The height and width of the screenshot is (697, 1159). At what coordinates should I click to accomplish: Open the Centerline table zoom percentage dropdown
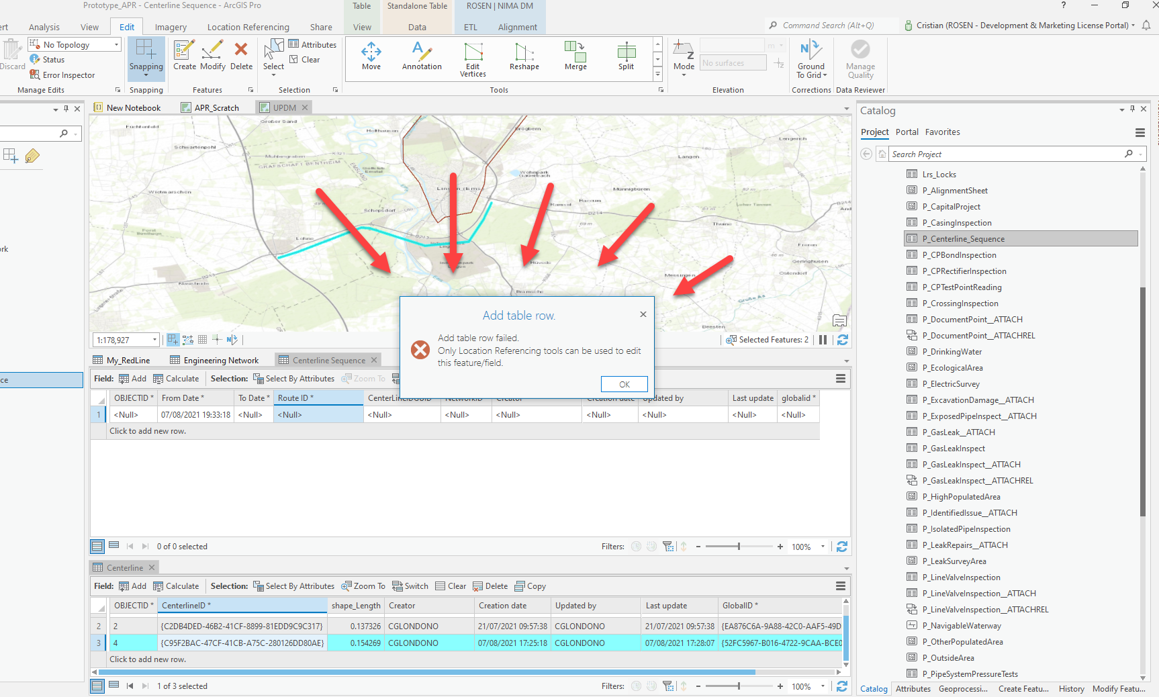pos(823,686)
